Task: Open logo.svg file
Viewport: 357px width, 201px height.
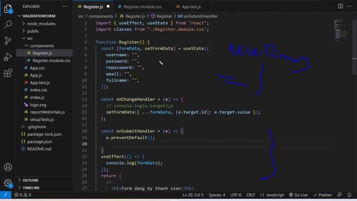Action: pyautogui.click(x=45, y=105)
